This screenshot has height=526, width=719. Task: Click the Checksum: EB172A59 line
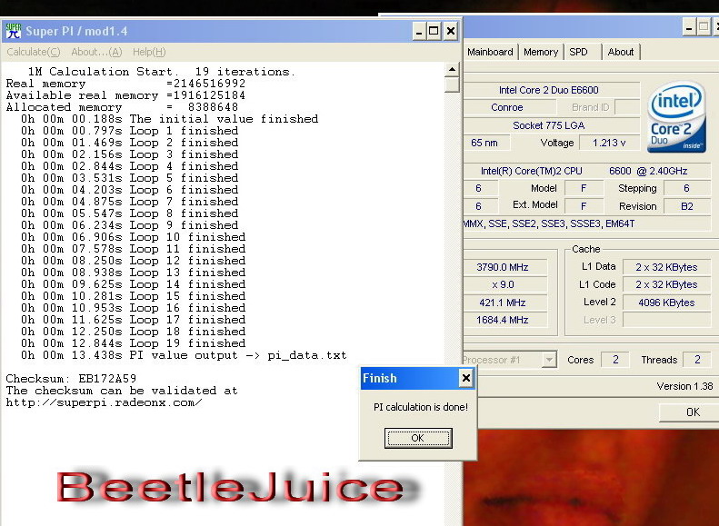[x=71, y=379]
